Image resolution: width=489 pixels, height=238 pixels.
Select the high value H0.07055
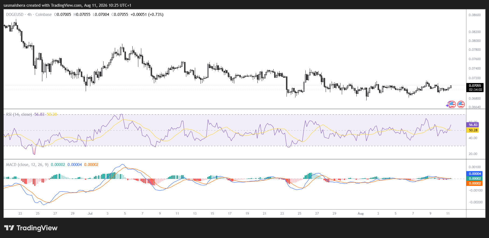(x=82, y=15)
